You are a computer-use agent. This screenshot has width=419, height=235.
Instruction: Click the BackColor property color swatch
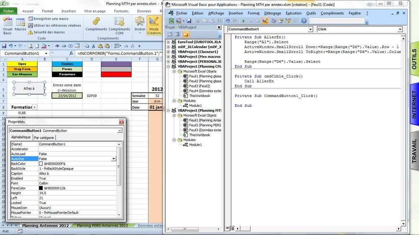41,164
